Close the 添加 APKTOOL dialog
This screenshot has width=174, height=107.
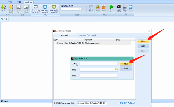coord(131,59)
